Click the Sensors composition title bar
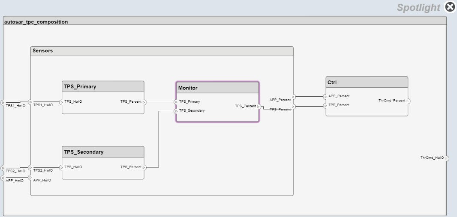This screenshot has height=217, width=457. coord(162,51)
